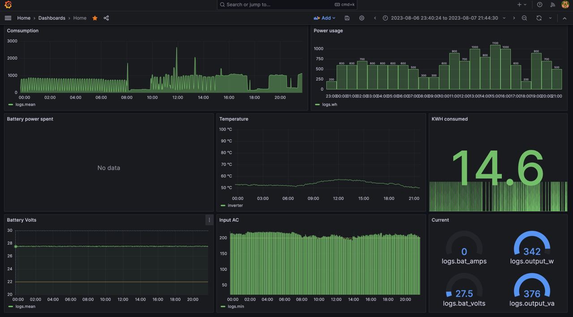Move time range backwards with left arrow
This screenshot has height=317, width=573.
[x=375, y=18]
